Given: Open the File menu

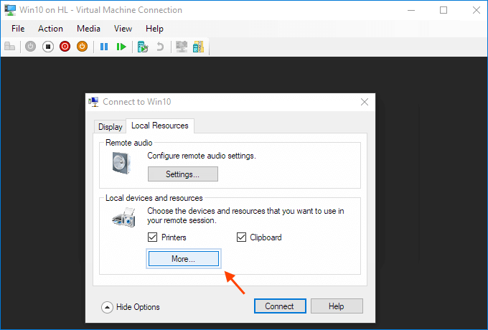Looking at the screenshot, I should 18,29.
